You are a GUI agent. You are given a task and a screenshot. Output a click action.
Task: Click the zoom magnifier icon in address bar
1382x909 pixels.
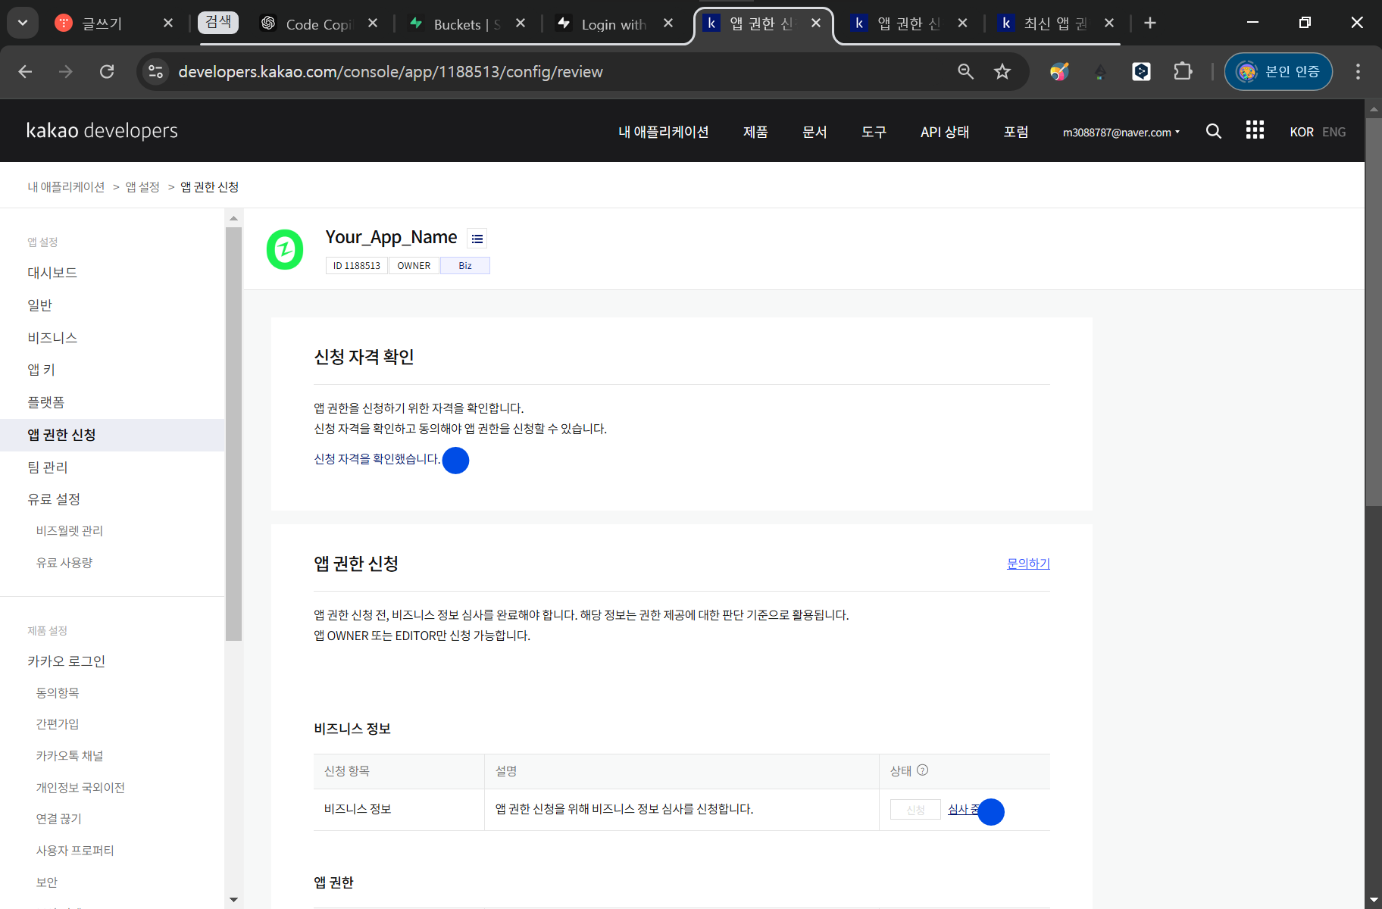(x=965, y=71)
